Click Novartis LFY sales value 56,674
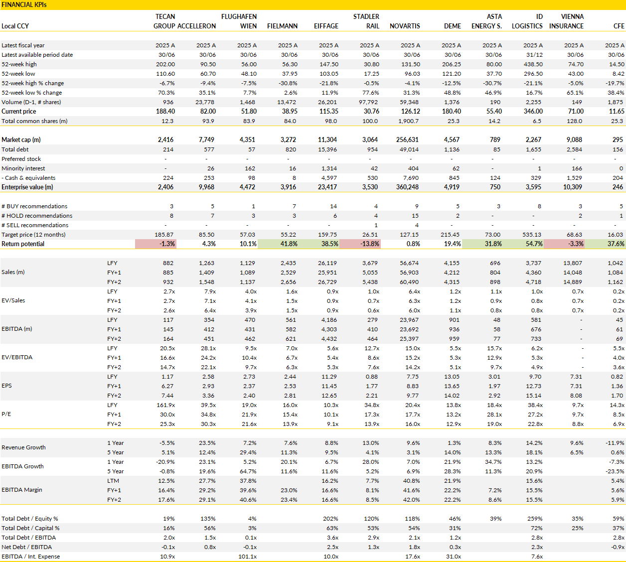 point(410,263)
